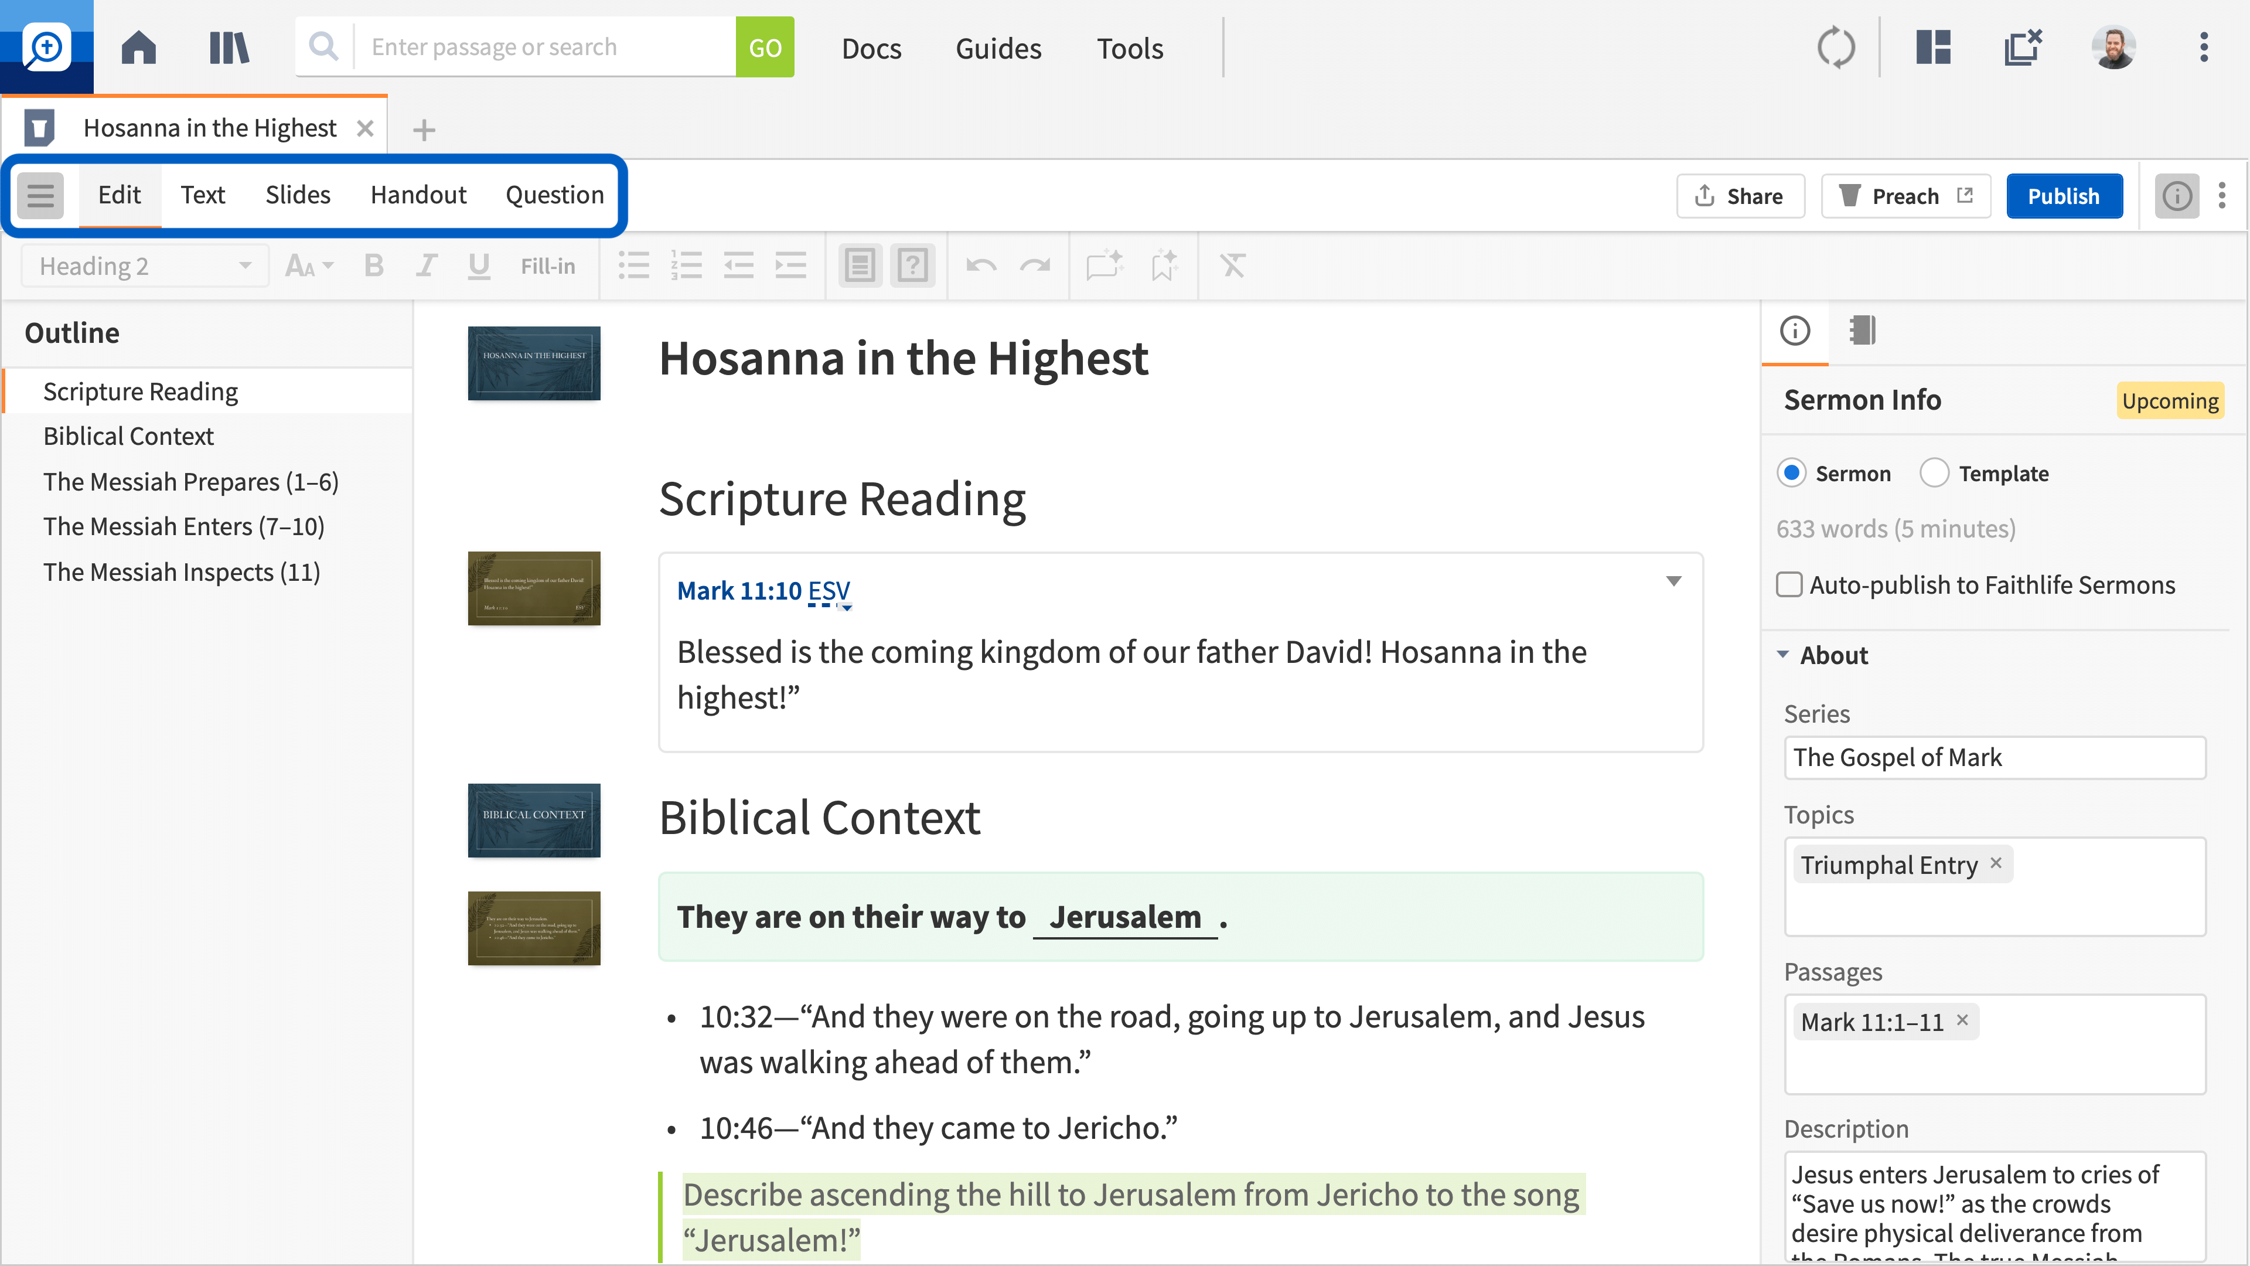Select the Biblical Context slide thumbnail

click(534, 819)
